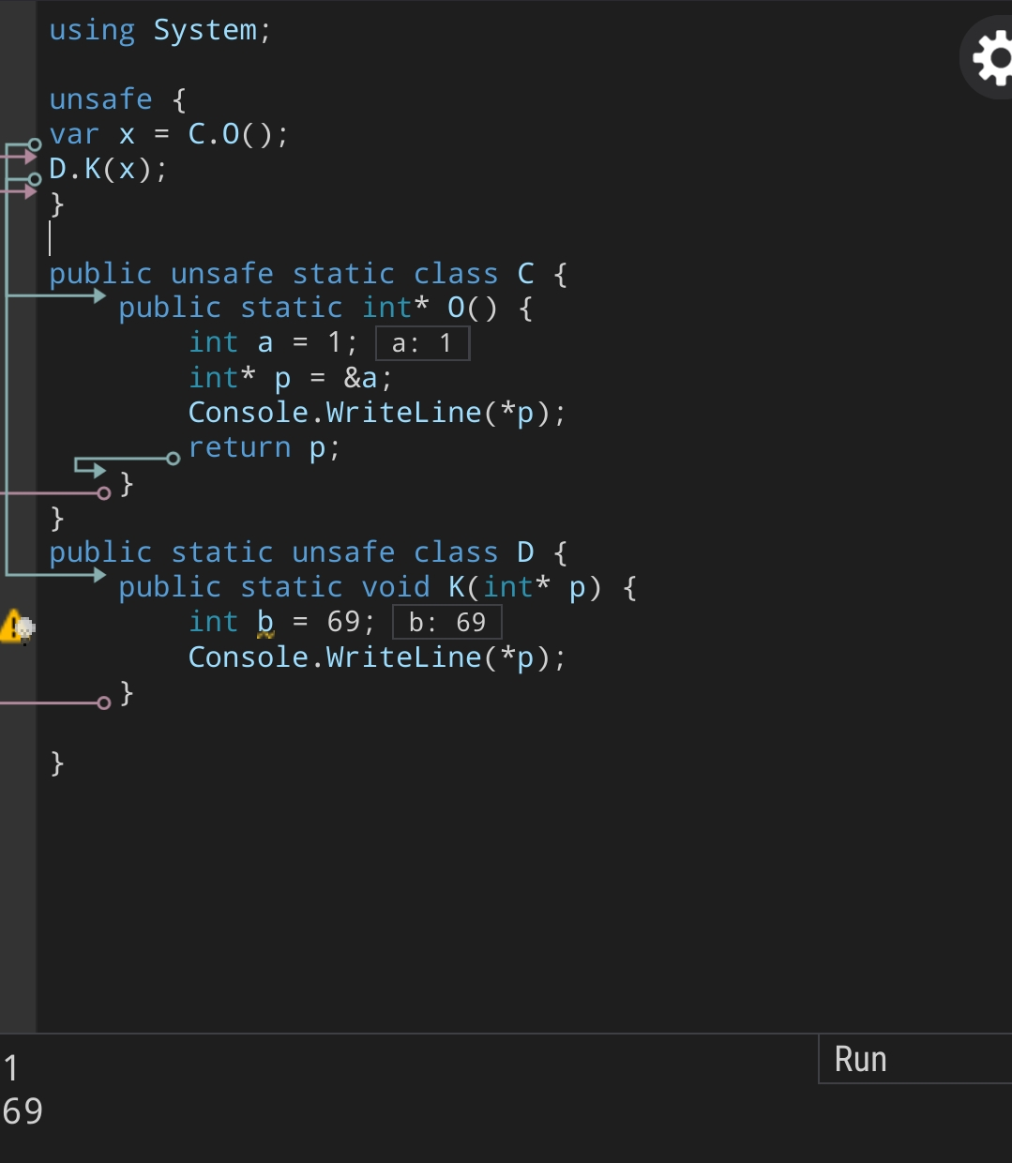Click the inline value hint 'b: 69'
This screenshot has height=1163, width=1012.
447,623
